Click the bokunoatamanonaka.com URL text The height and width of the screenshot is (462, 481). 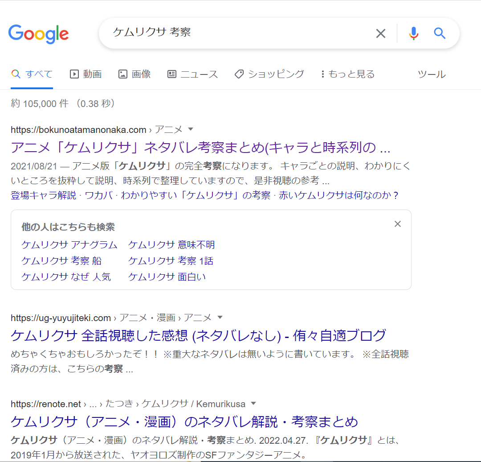tap(78, 130)
